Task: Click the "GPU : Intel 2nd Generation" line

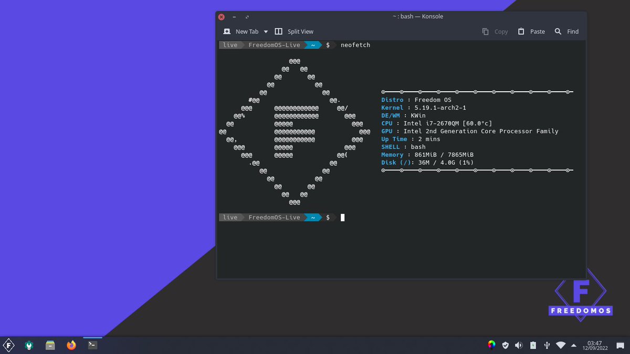Action: coord(470,131)
